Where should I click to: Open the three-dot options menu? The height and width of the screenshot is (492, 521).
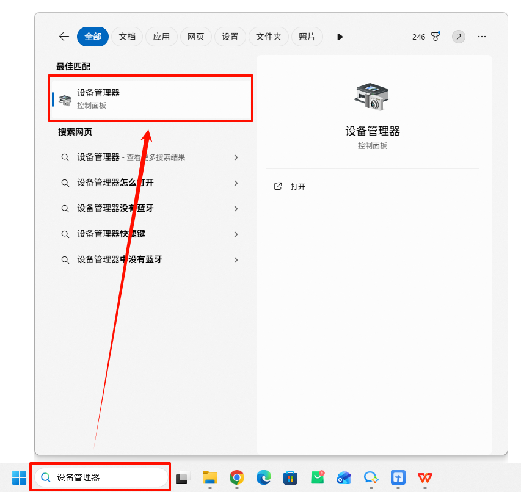coord(481,36)
